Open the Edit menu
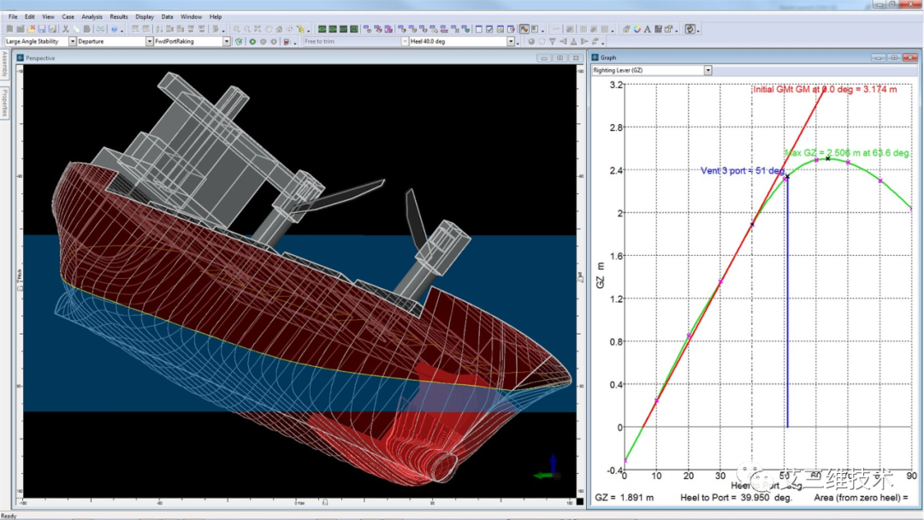The width and height of the screenshot is (924, 520). pos(30,16)
